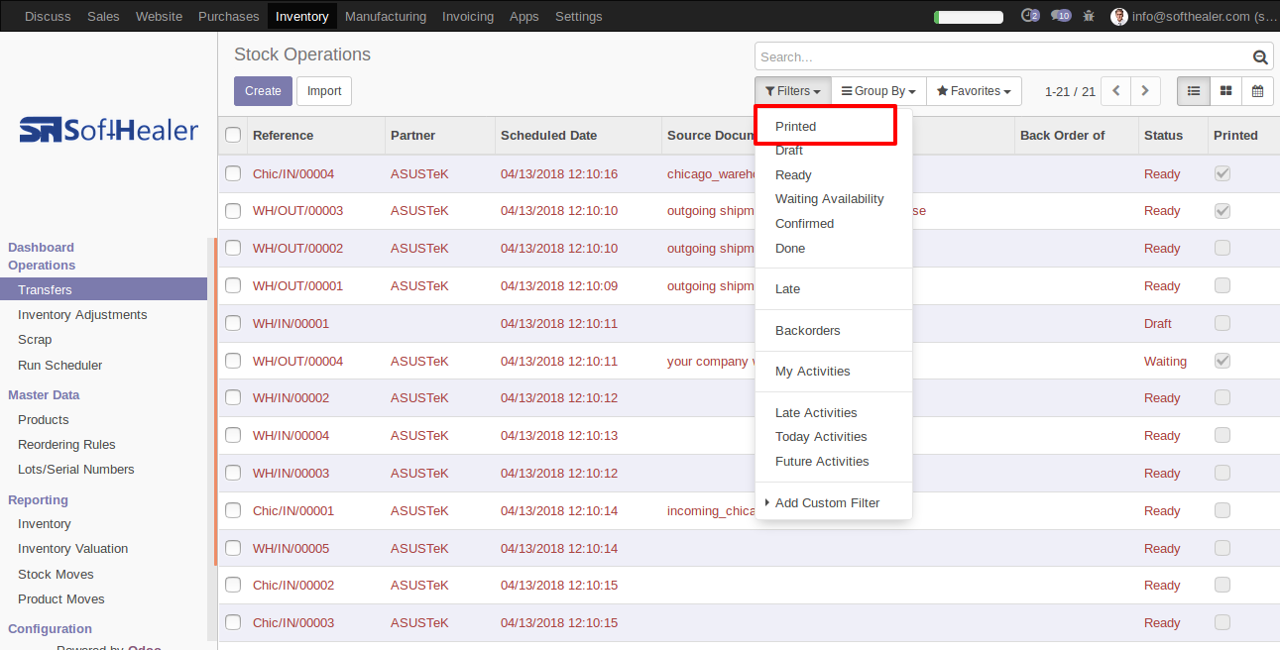Viewport: 1280px width, 650px height.
Task: Select the Waiting Availability filter
Action: click(x=830, y=199)
